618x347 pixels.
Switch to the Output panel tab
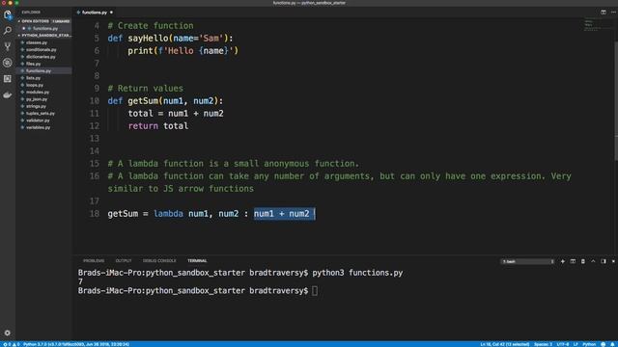124,261
